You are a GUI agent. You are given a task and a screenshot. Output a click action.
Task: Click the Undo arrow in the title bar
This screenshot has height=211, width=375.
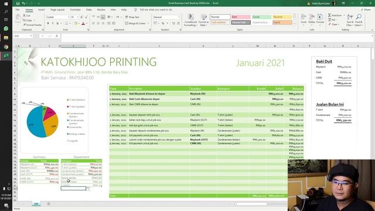coord(23,4)
